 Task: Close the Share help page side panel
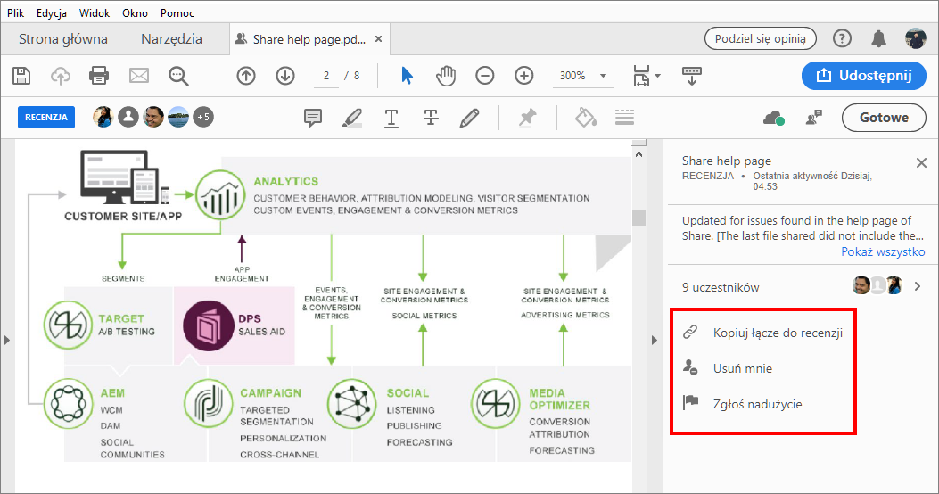(x=922, y=162)
